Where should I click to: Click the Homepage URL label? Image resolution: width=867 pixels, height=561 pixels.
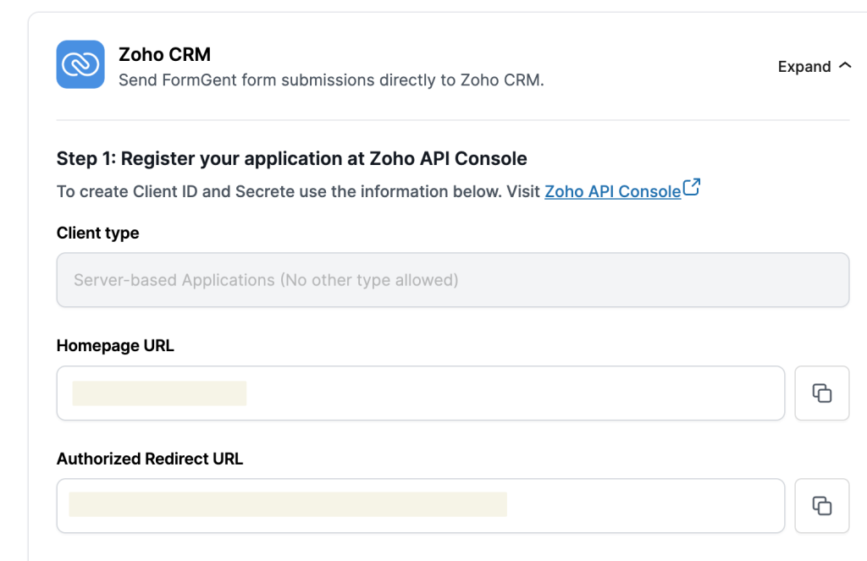click(x=115, y=345)
